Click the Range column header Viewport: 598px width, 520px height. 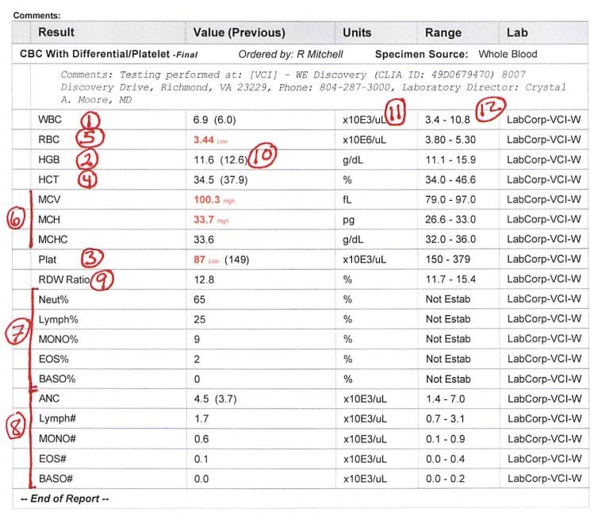click(443, 33)
